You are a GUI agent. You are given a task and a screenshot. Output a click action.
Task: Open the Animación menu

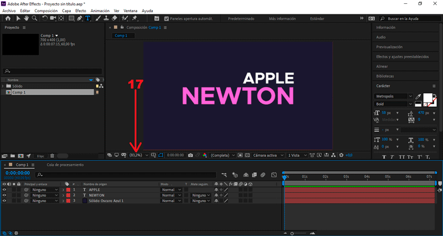click(100, 11)
